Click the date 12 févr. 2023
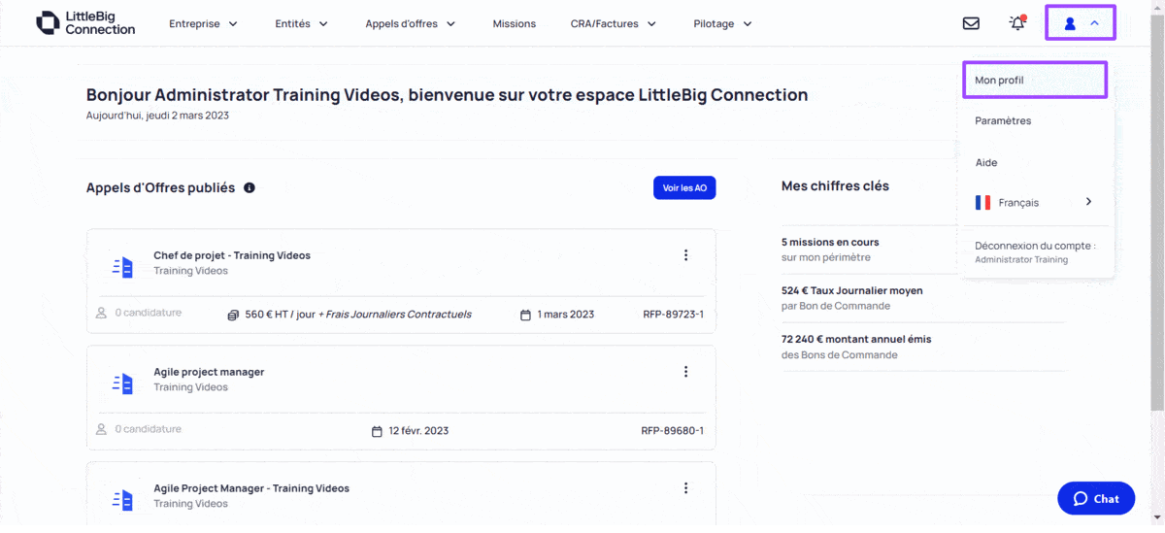Screen dimensions: 1165x533 point(418,431)
